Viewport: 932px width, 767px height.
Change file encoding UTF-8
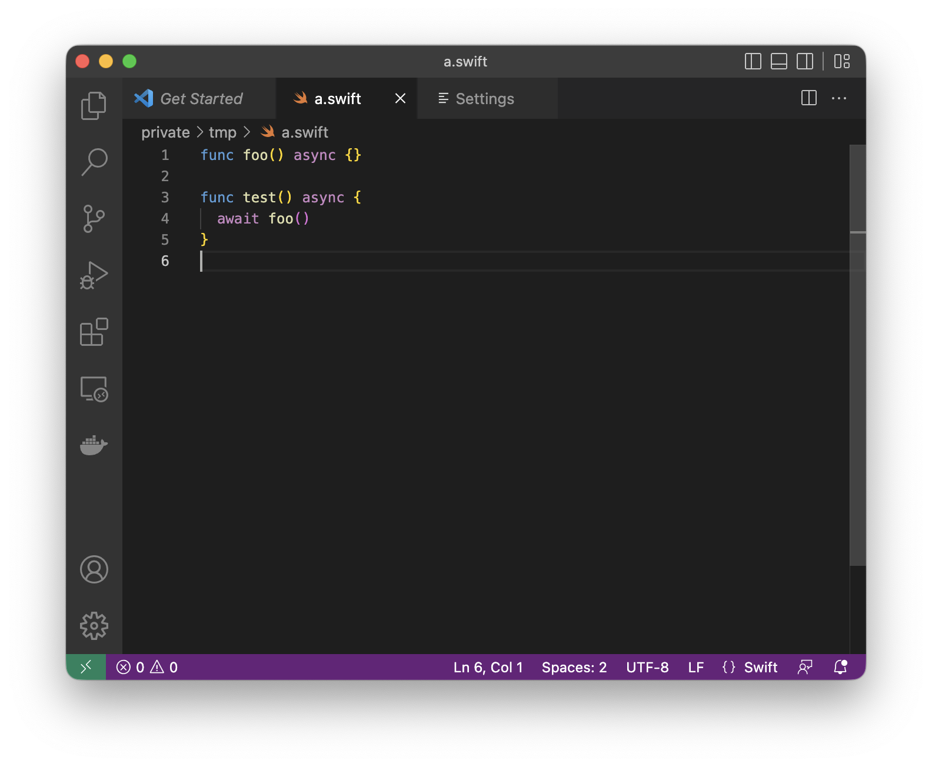pos(647,667)
